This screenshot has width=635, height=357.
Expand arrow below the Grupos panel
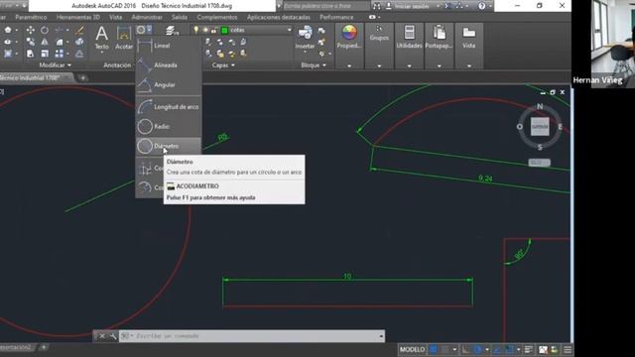pyautogui.click(x=379, y=65)
